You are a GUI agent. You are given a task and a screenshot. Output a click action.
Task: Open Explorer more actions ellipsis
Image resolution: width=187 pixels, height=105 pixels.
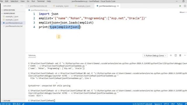[22, 6]
